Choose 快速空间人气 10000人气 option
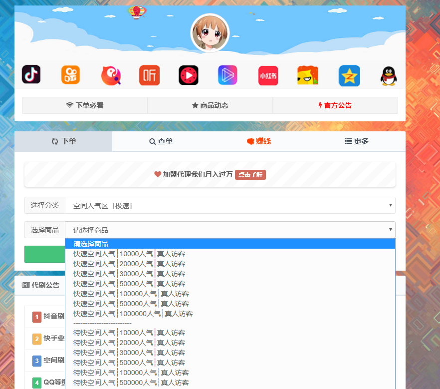The height and width of the screenshot is (389, 440). (x=129, y=254)
